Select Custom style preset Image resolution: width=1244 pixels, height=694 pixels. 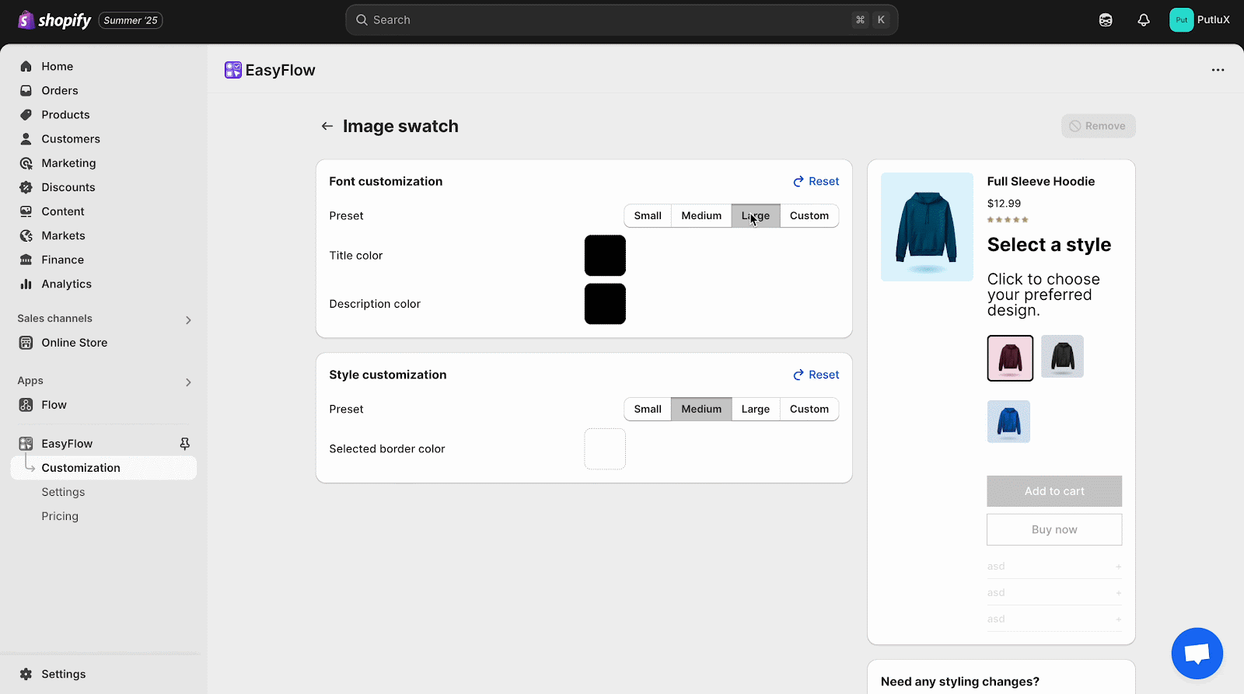tap(809, 410)
